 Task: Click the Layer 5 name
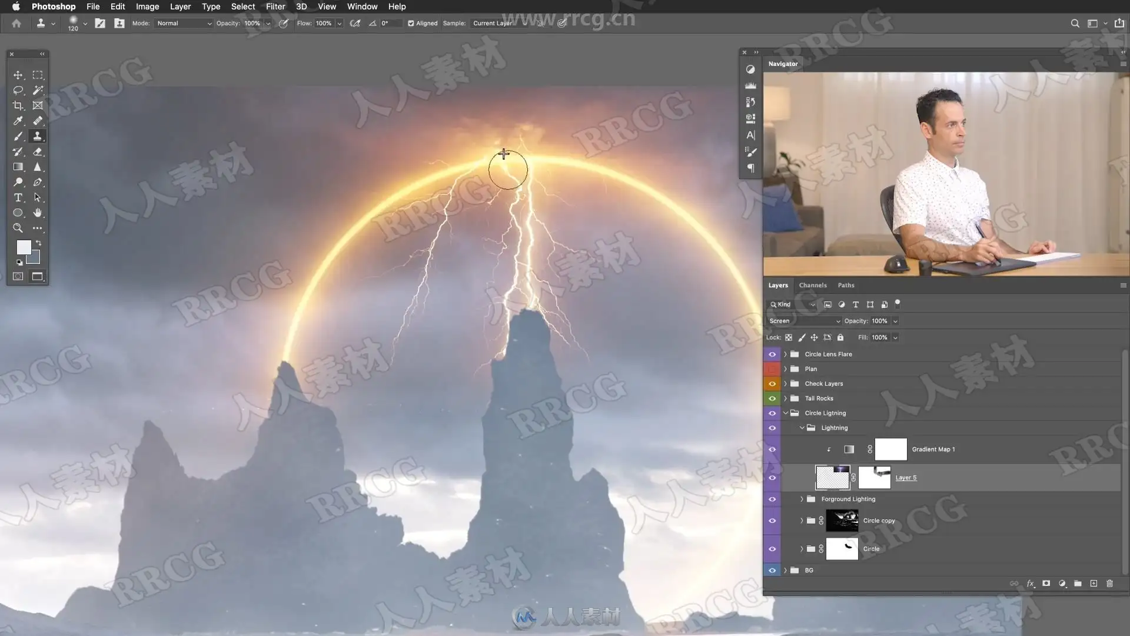(x=906, y=478)
